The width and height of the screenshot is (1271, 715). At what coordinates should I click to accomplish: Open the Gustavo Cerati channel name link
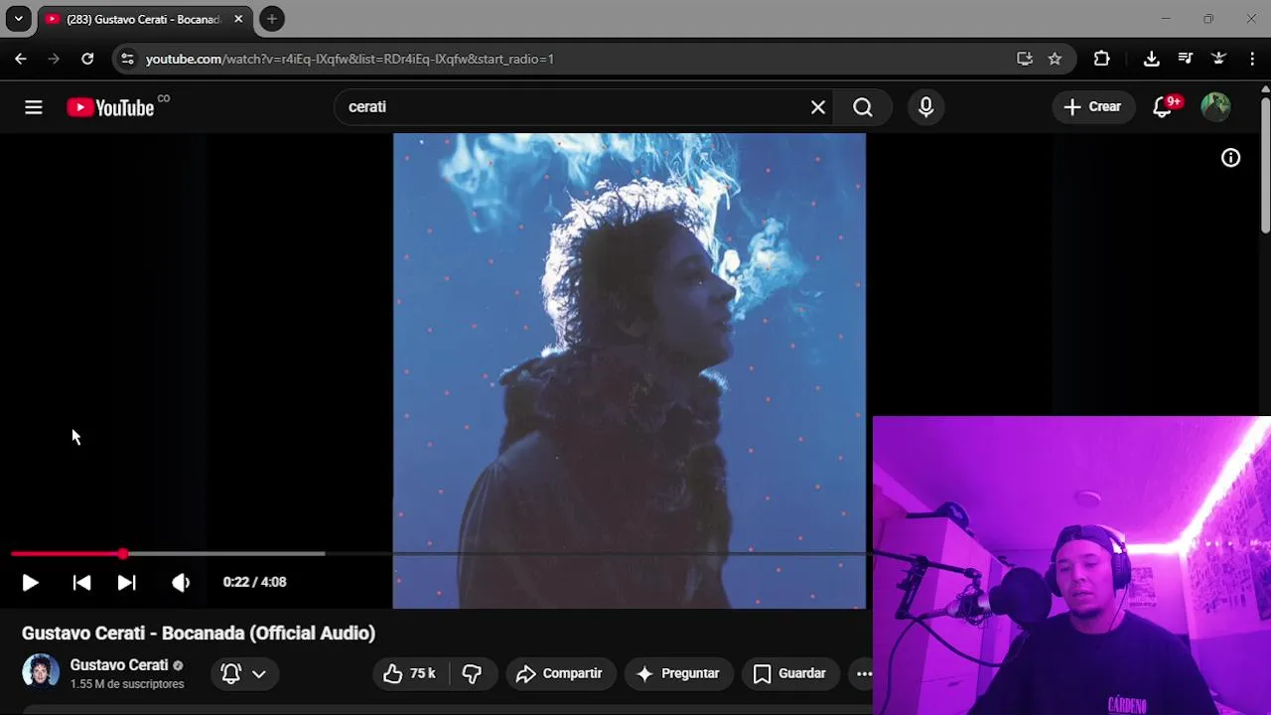click(x=119, y=665)
